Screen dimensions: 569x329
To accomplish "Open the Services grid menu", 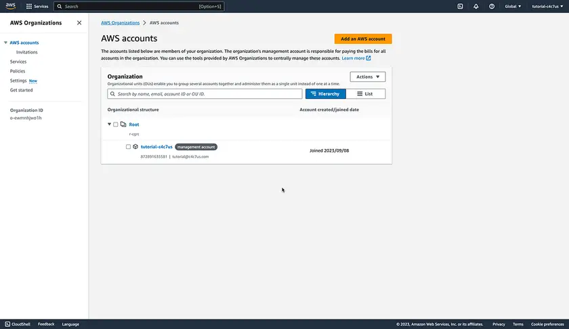I will tap(37, 6).
